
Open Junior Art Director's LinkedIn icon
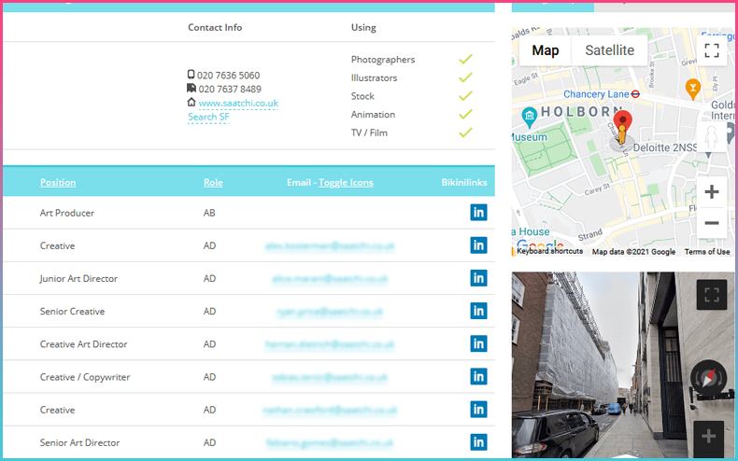point(478,278)
